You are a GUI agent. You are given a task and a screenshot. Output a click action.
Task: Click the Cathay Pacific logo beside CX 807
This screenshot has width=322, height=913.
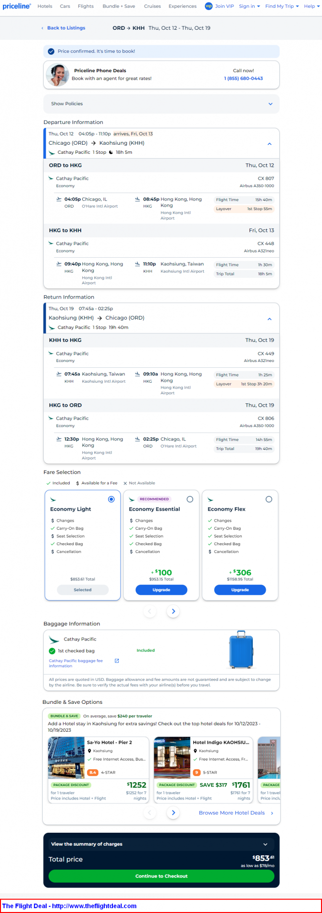pyautogui.click(x=51, y=178)
